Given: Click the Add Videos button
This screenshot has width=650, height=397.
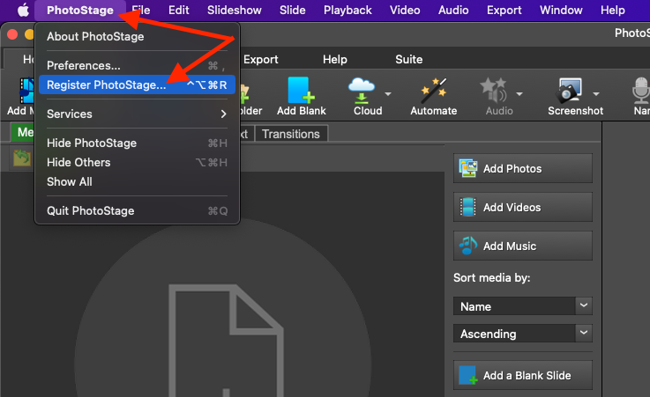Looking at the screenshot, I should tap(522, 208).
